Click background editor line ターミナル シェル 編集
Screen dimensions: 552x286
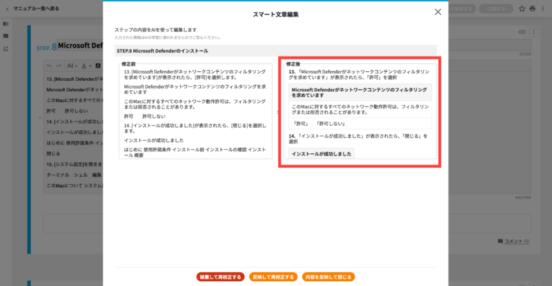coord(75,175)
